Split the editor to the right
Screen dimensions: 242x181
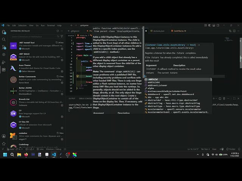[234, 31]
